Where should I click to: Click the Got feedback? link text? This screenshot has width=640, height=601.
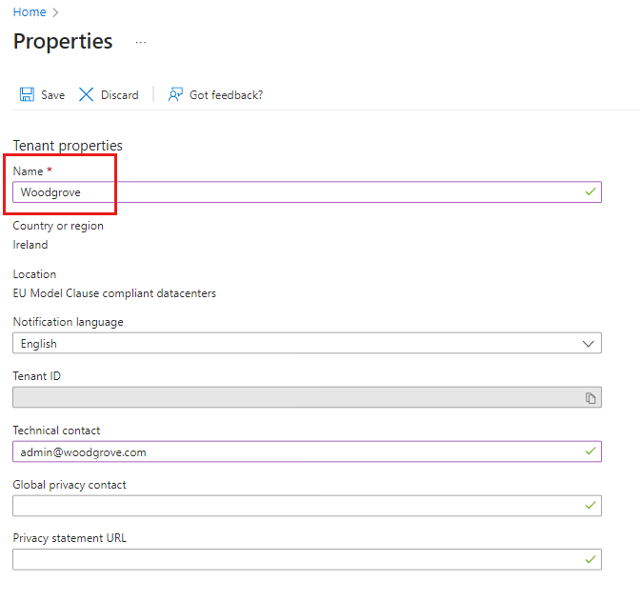click(226, 95)
